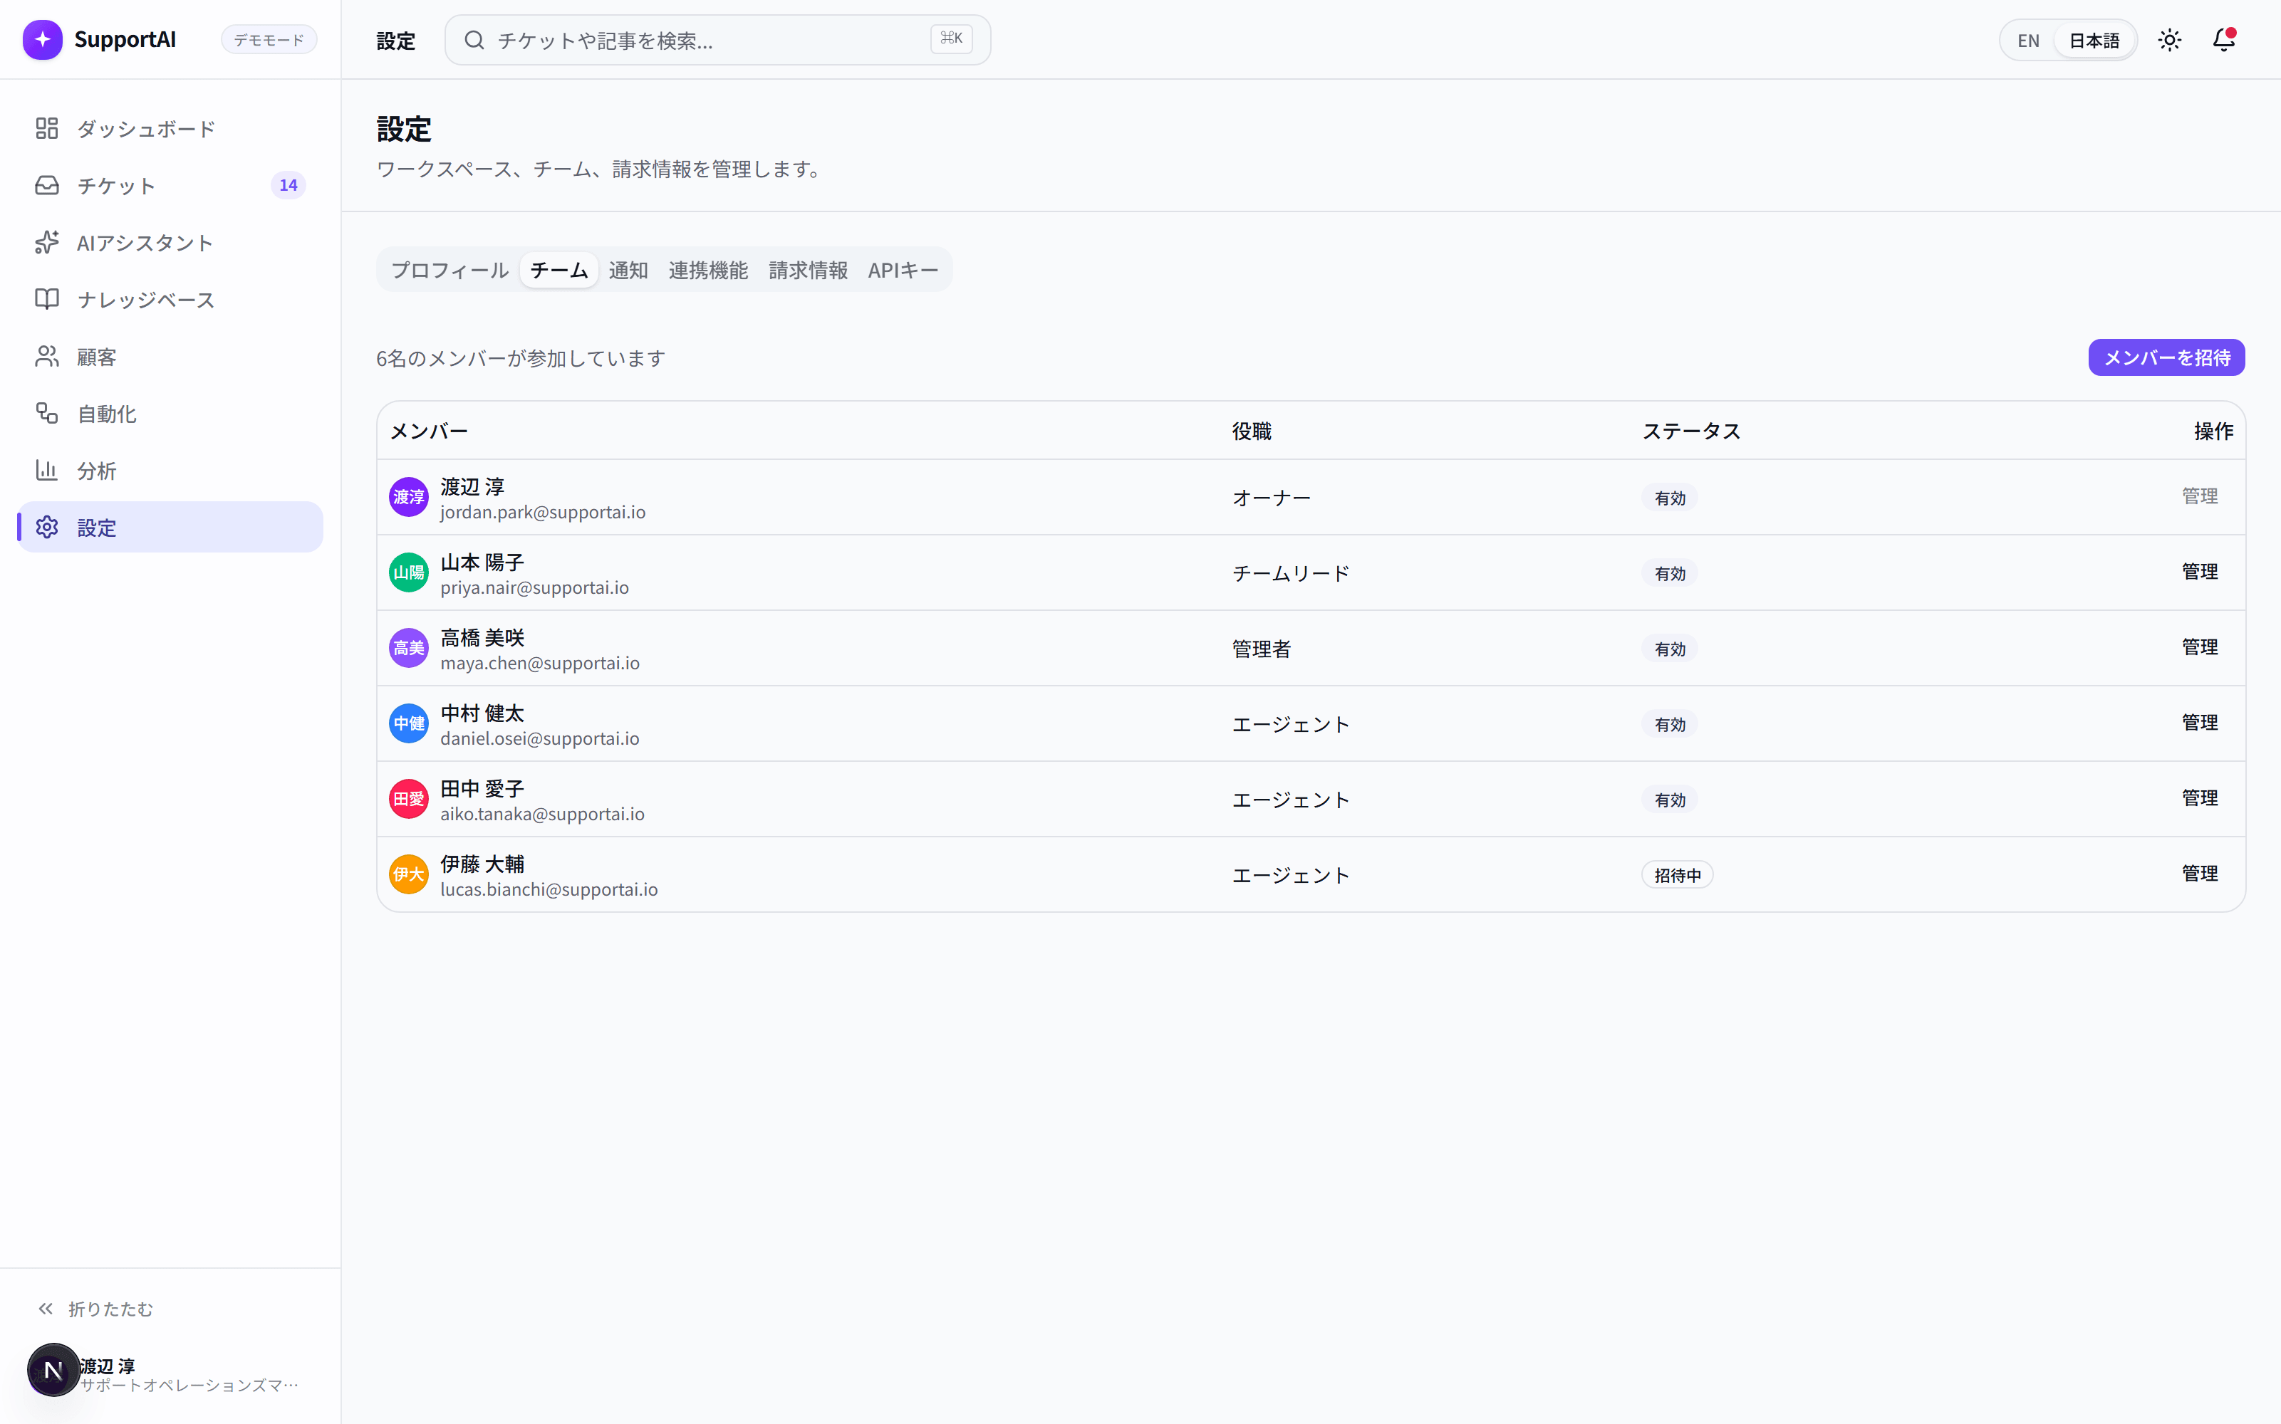The height and width of the screenshot is (1424, 2281).
Task: Switch language to EN
Action: (2029, 41)
